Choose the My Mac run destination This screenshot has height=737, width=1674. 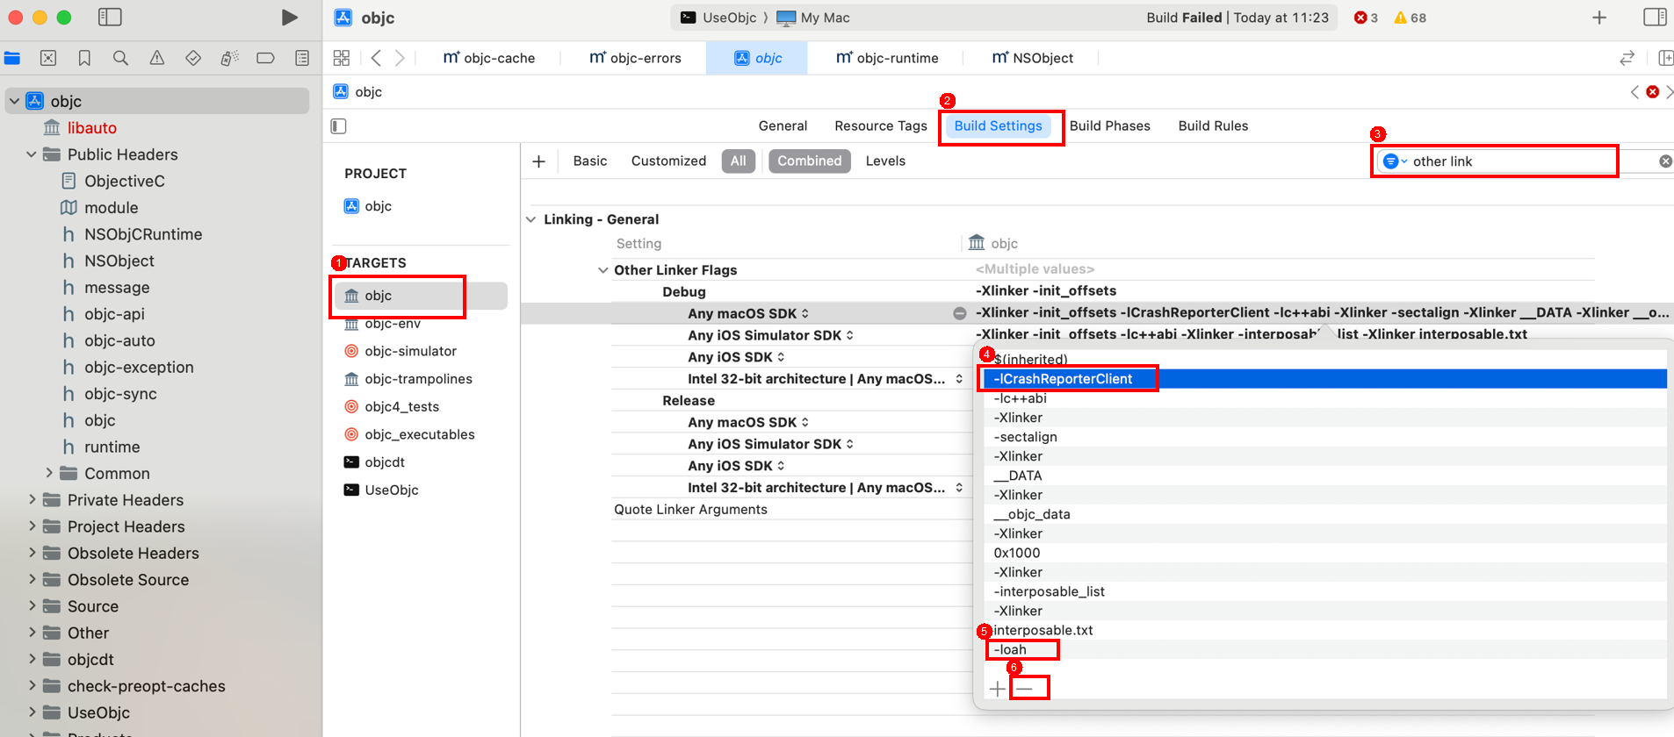coord(813,18)
